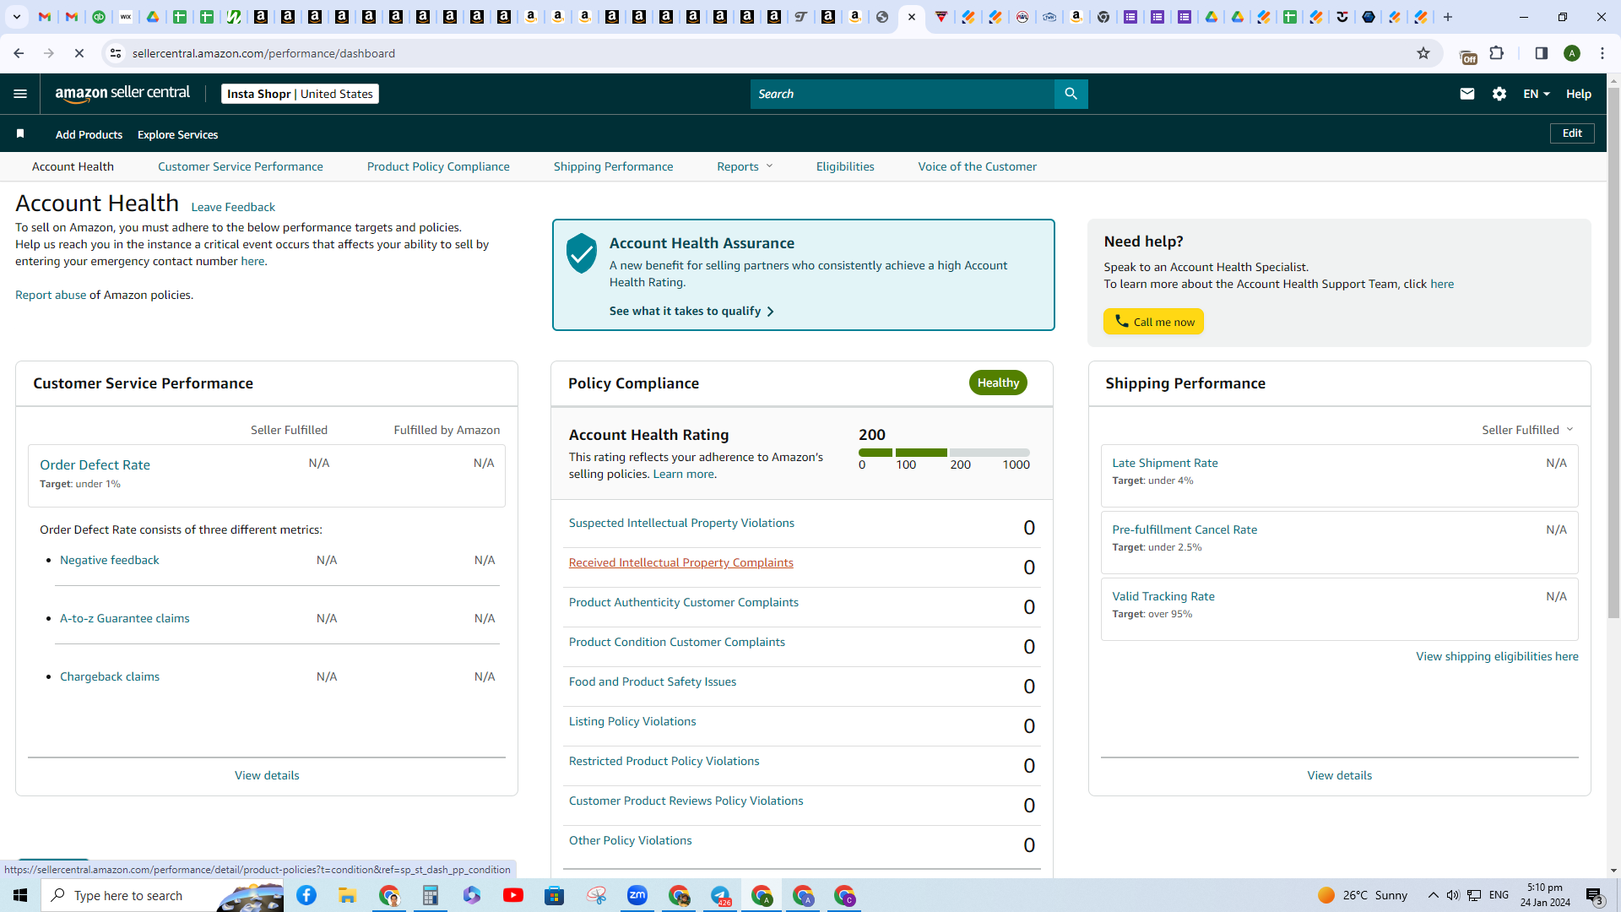Image resolution: width=1621 pixels, height=912 pixels.
Task: Open Valid Tracking Rate link
Action: (1163, 596)
